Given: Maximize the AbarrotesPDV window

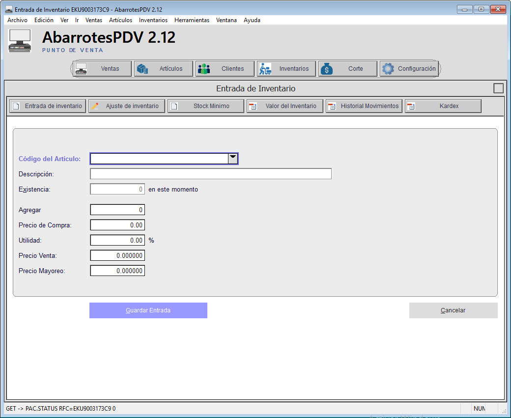Looking at the screenshot, I should pyautogui.click(x=481, y=9).
